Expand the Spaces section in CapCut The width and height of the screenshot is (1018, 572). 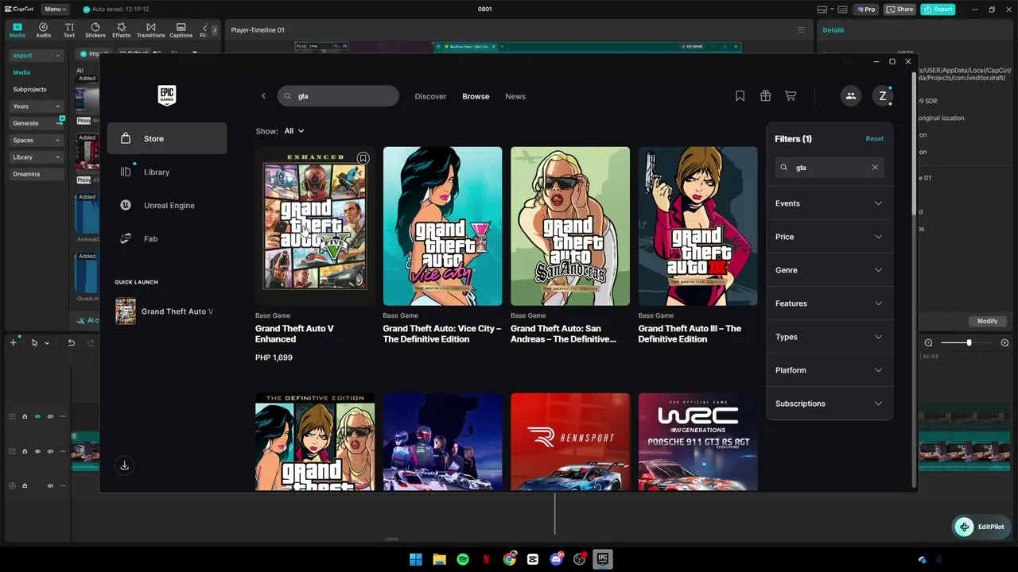[x=36, y=140]
